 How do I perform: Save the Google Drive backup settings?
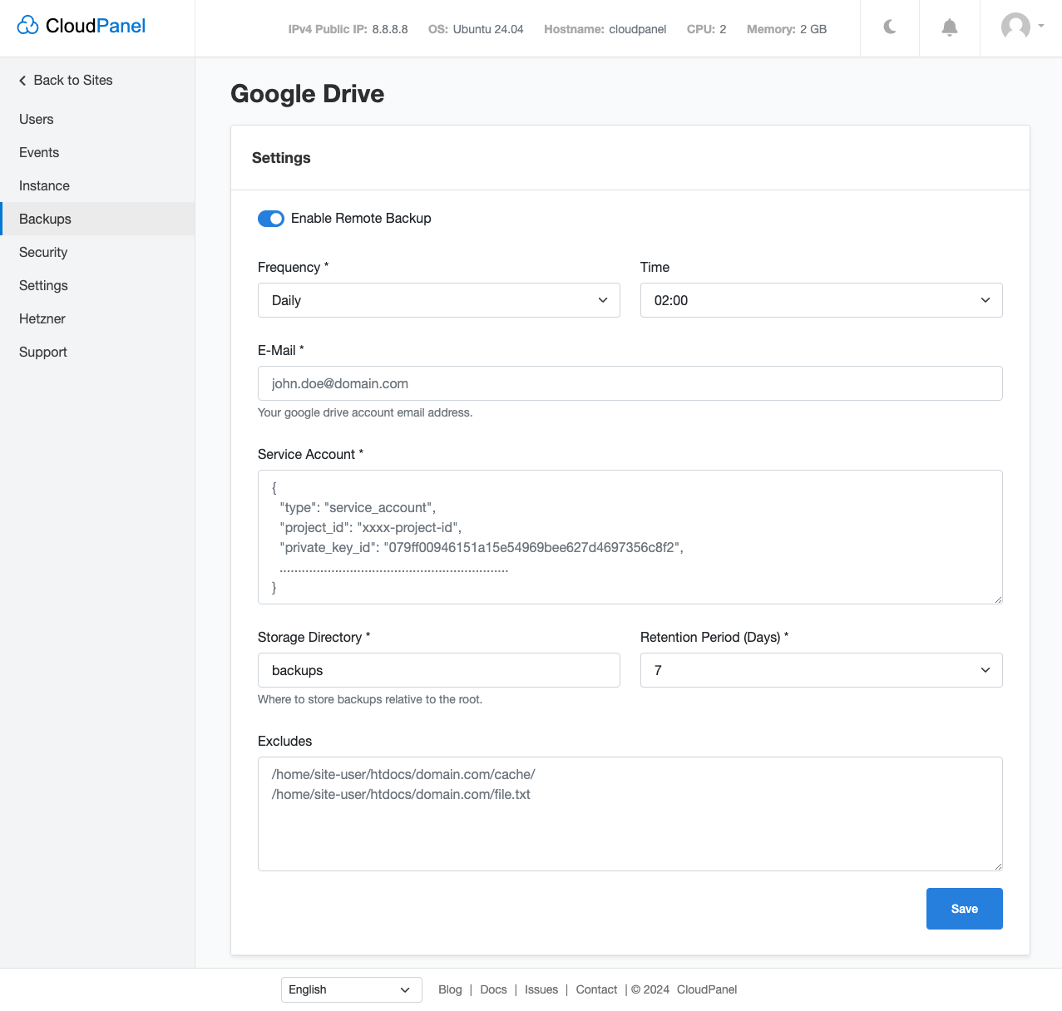tap(964, 909)
